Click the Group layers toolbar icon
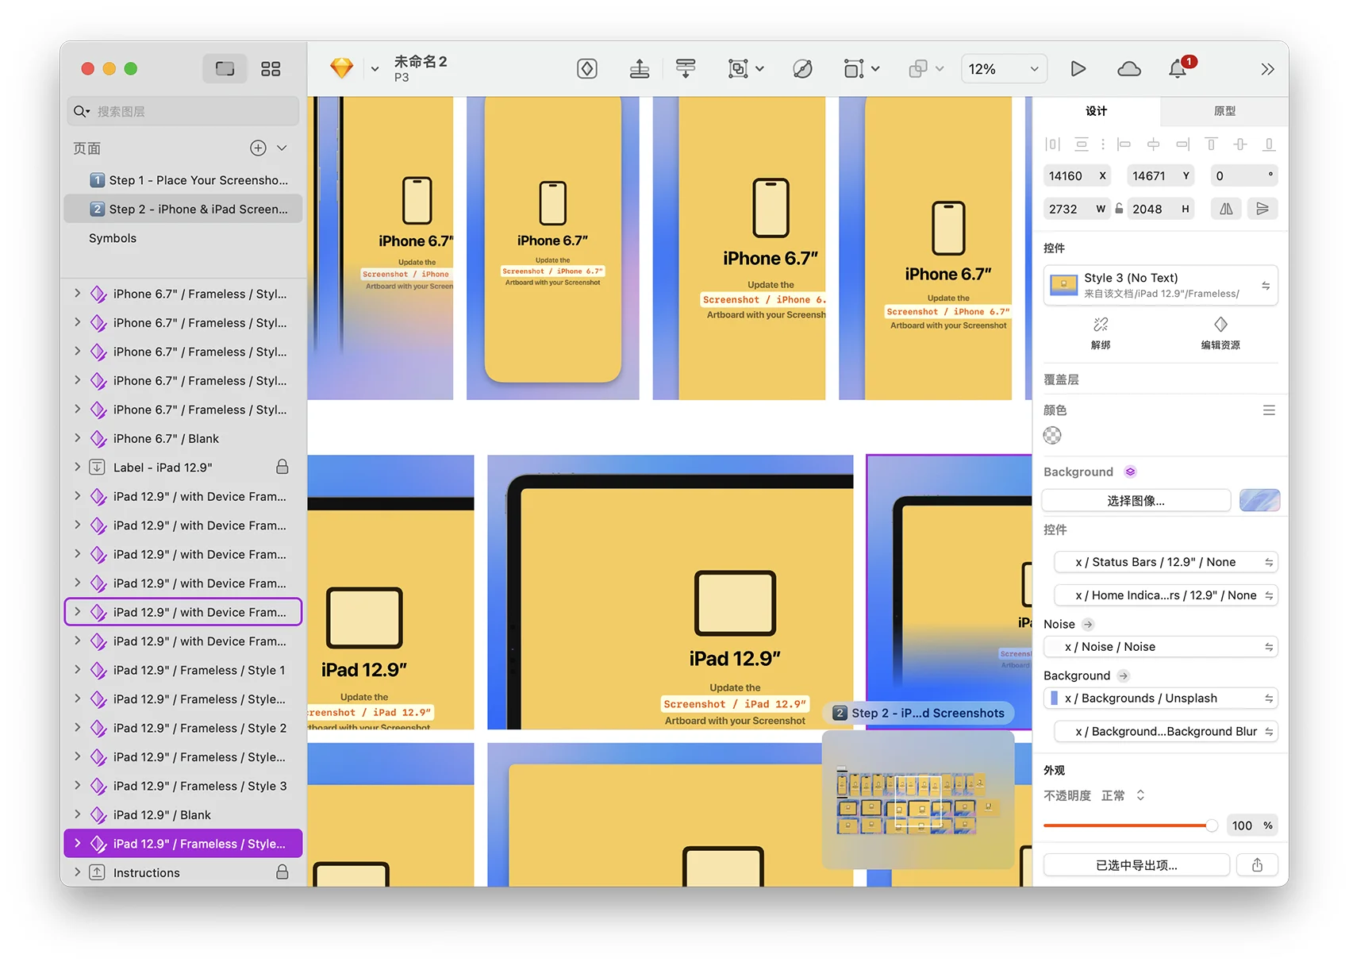1349x966 pixels. pos(738,69)
